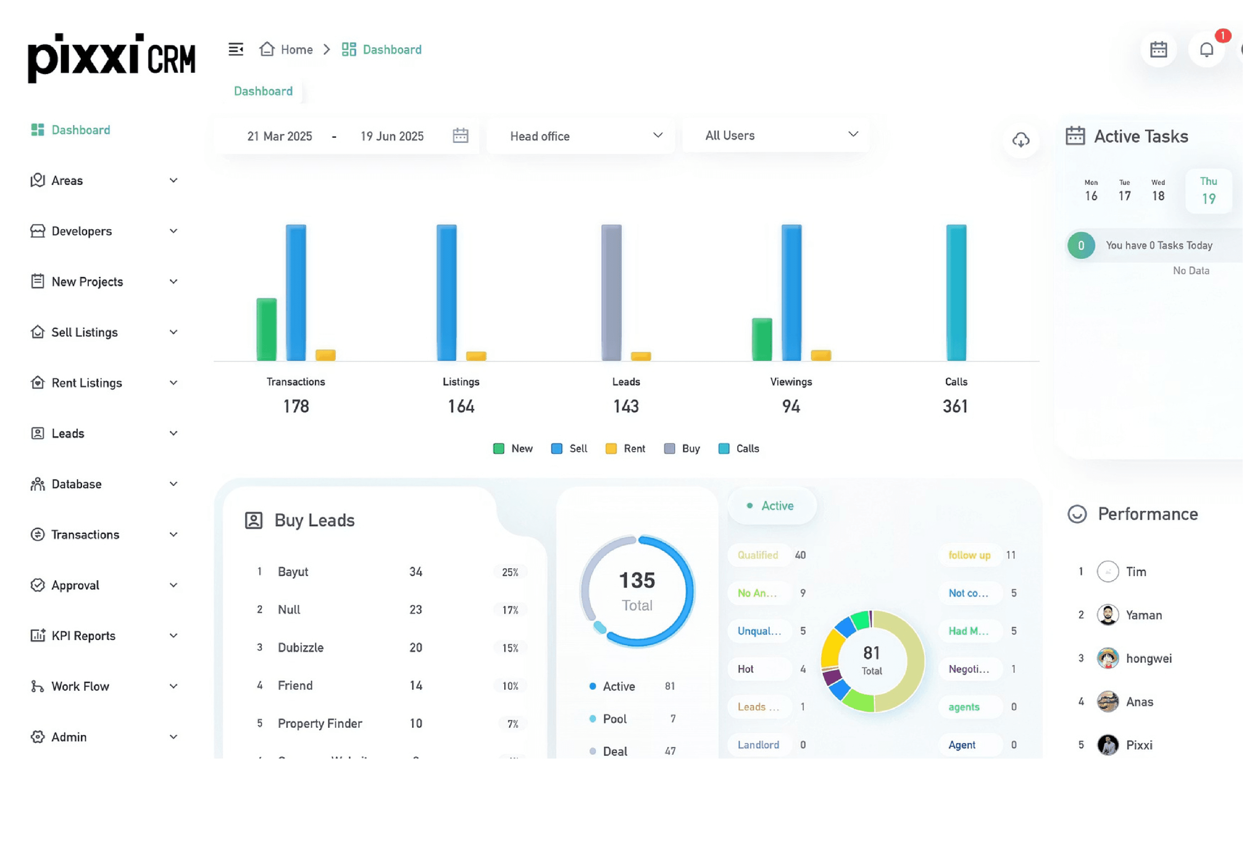Viewport: 1243px width, 860px height.
Task: Collapse sidebar with hamburger menu icon
Action: (236, 50)
